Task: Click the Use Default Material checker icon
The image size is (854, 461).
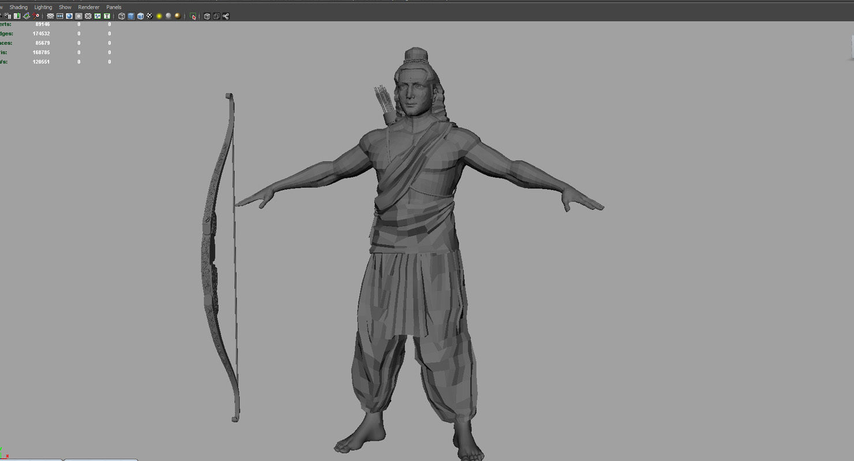Action: click(149, 16)
